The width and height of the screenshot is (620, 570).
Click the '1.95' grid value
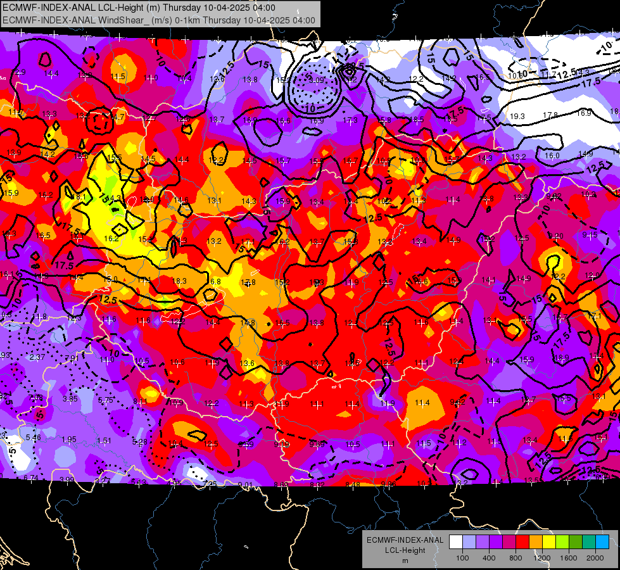[69, 440]
